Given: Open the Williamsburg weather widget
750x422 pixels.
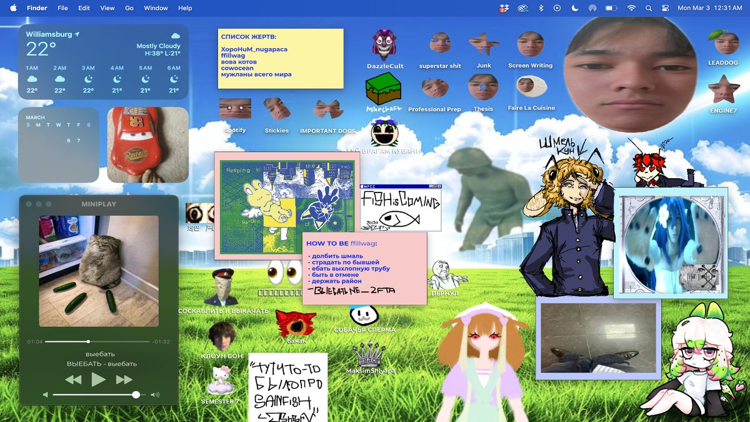Looking at the screenshot, I should click(103, 62).
